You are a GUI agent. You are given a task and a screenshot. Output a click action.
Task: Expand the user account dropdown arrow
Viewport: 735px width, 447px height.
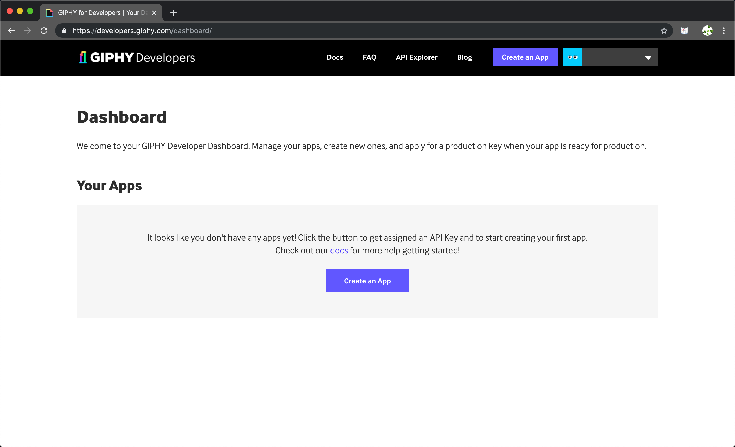point(648,58)
